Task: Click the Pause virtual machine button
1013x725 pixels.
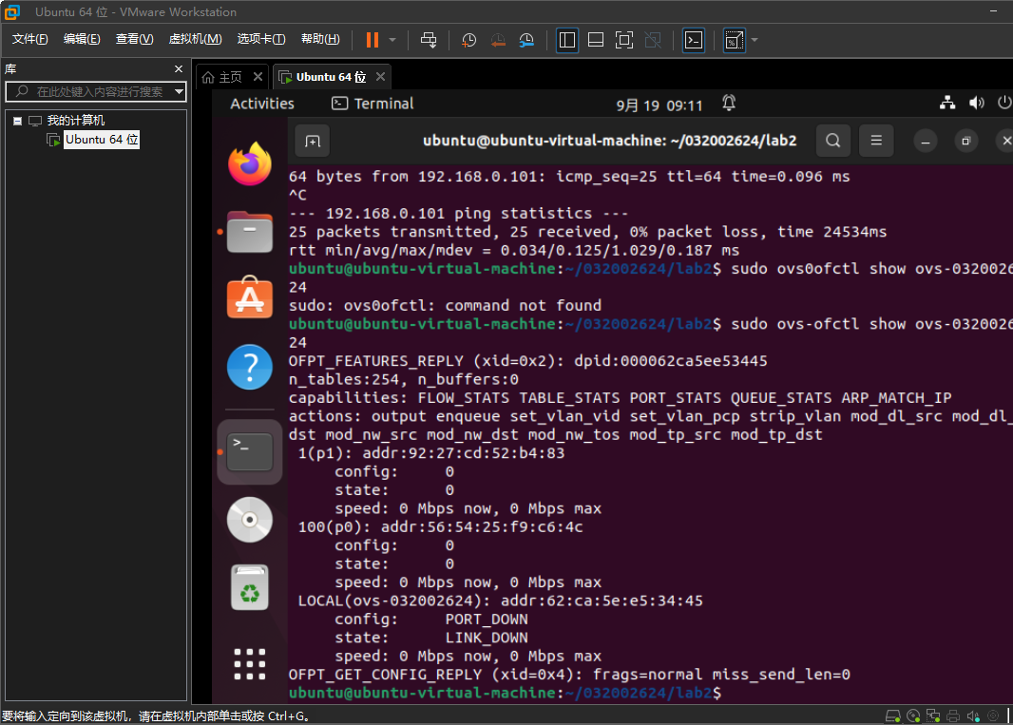Action: coord(373,40)
